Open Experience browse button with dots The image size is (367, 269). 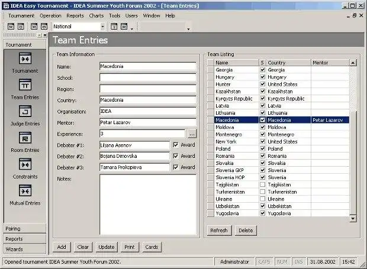click(192, 134)
